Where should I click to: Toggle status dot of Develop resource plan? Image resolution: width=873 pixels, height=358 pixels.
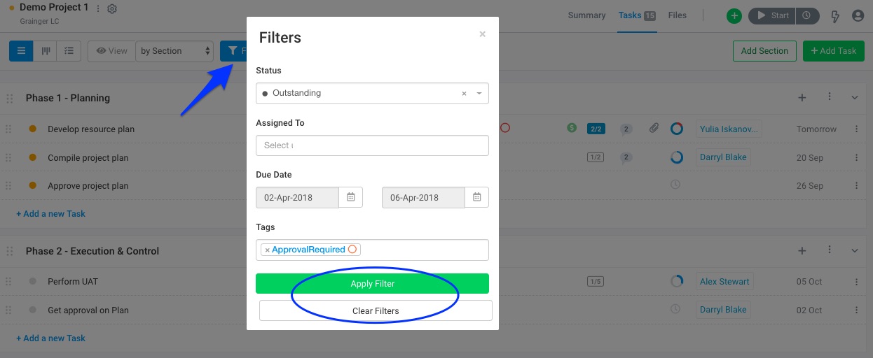coord(32,129)
